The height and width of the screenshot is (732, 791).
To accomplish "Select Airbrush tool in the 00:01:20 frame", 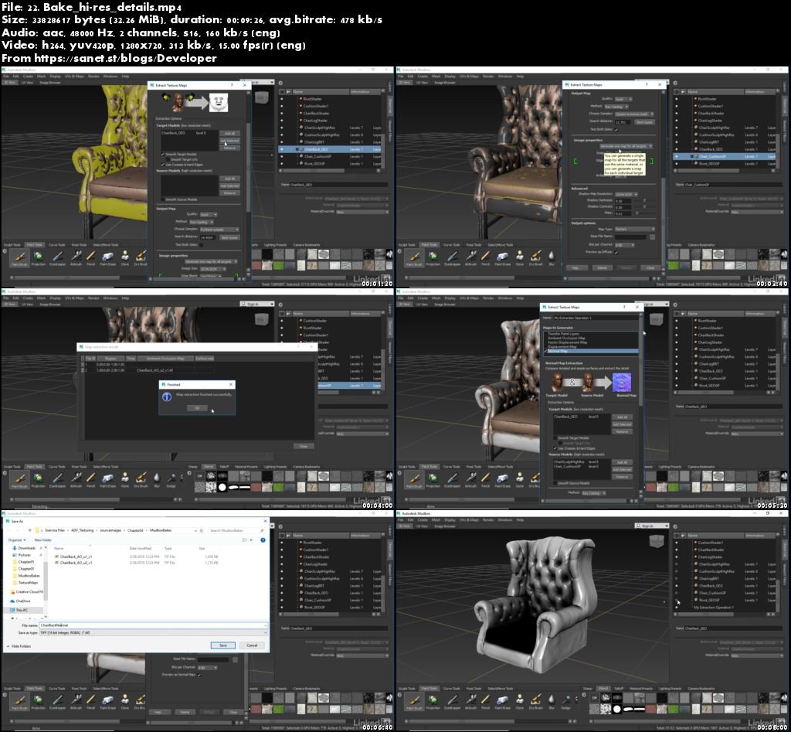I will coord(76,257).
